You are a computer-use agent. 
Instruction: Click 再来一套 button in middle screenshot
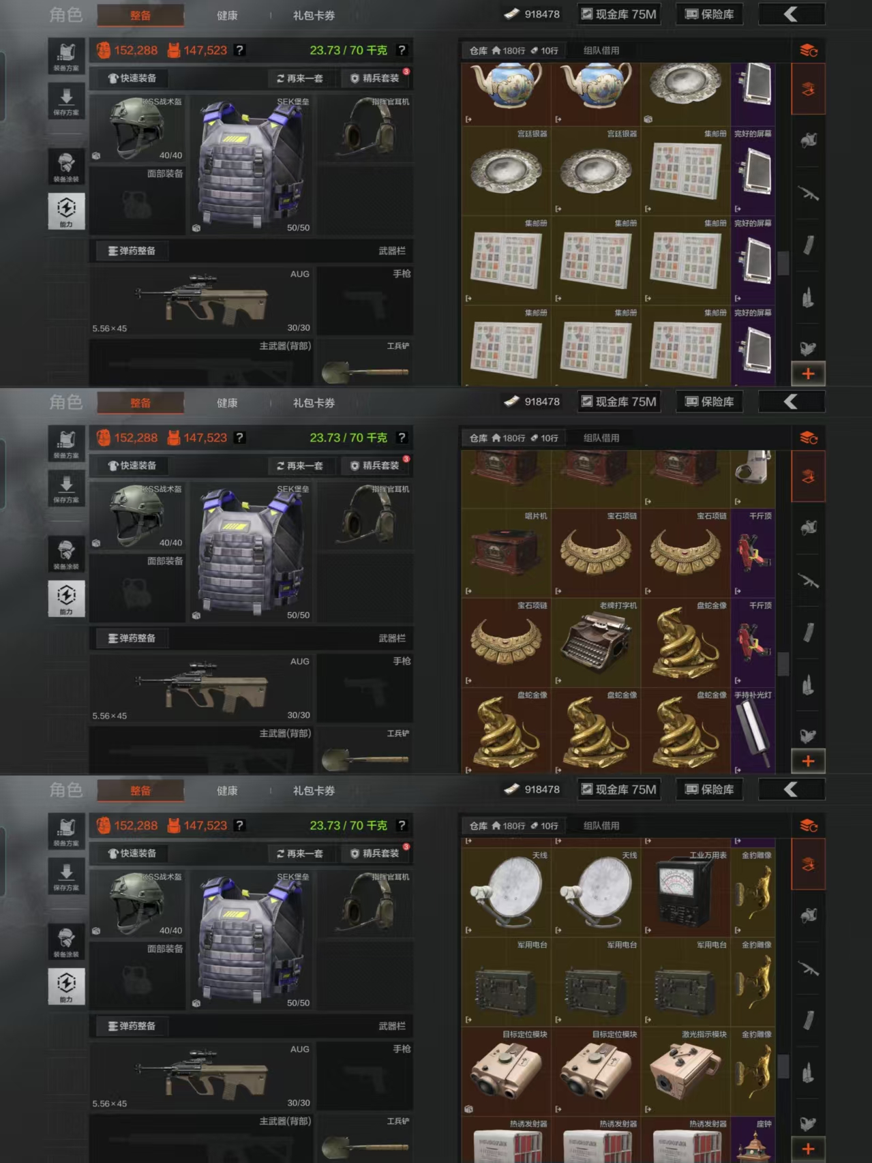300,466
